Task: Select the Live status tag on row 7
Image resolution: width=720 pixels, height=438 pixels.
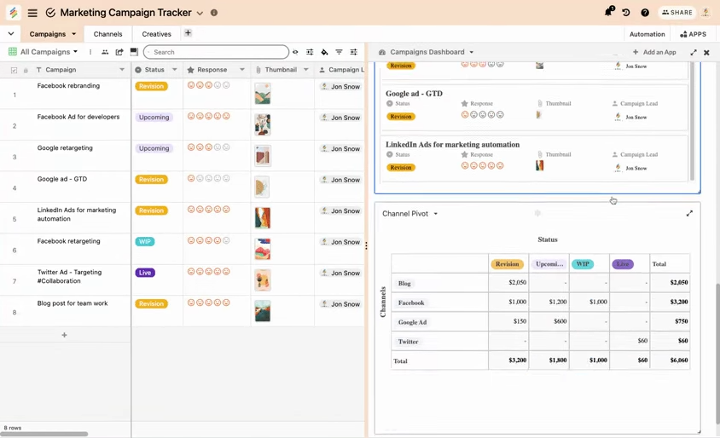Action: pos(145,273)
